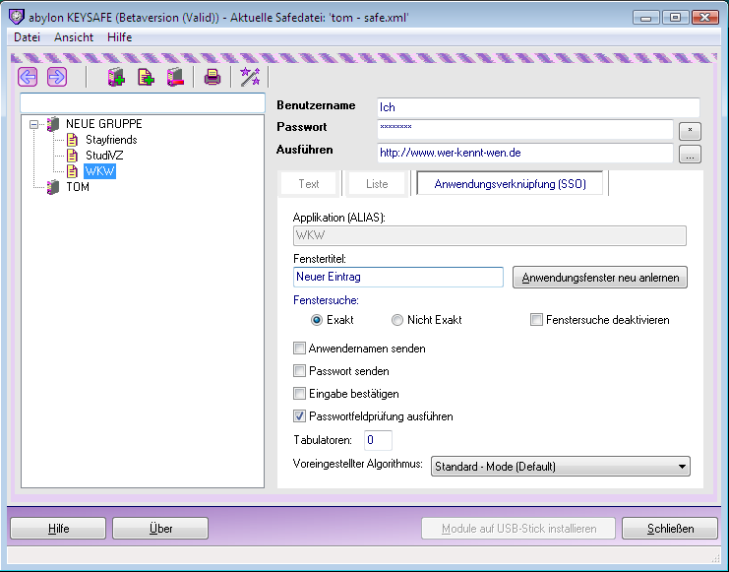Click the add new group icon
The image size is (729, 572).
coord(116,77)
